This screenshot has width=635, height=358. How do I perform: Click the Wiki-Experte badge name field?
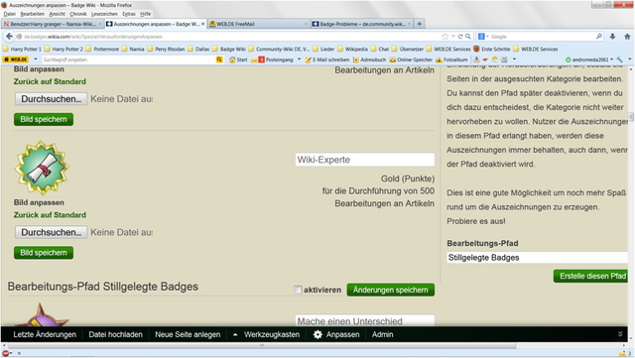(365, 160)
